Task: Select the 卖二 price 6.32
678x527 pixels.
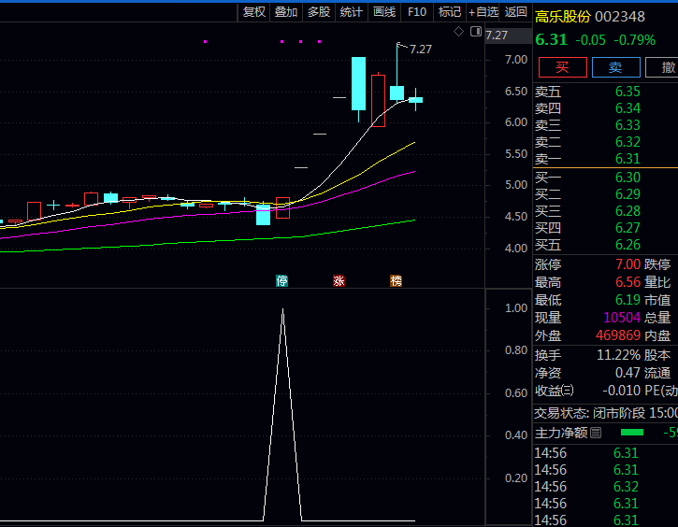Action: click(628, 142)
